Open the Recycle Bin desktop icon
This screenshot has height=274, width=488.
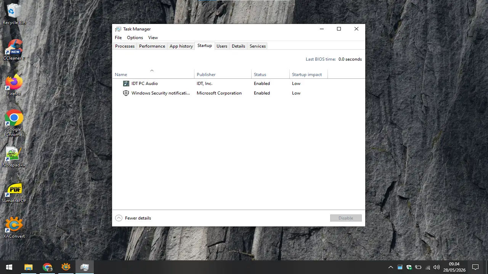click(x=14, y=14)
